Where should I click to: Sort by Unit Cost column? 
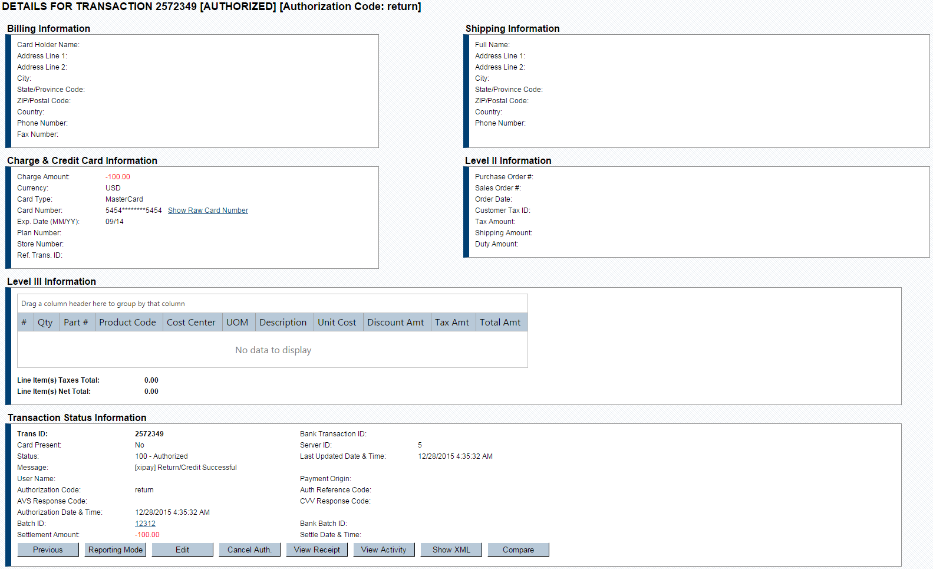coord(337,322)
